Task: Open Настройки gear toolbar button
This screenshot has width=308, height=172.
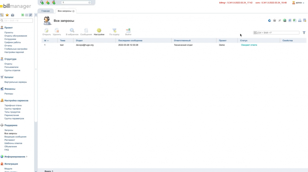Action: (x=99, y=32)
